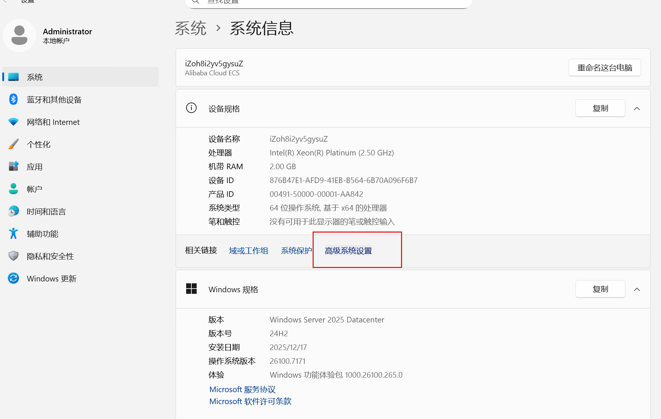The width and height of the screenshot is (661, 419).
Task: Open Windows 更新 settings
Action: [80, 278]
